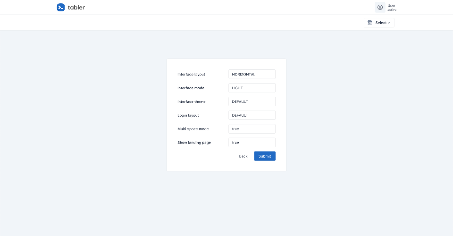This screenshot has height=236, width=453.
Task: Click the store icon beside Select
Action: tap(369, 23)
